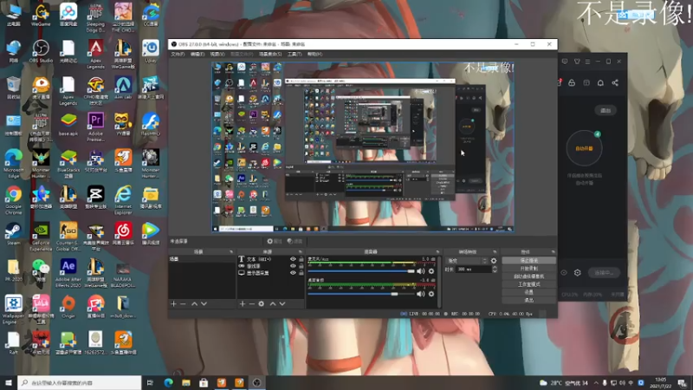Open settings from the Controls panel

tap(529, 292)
